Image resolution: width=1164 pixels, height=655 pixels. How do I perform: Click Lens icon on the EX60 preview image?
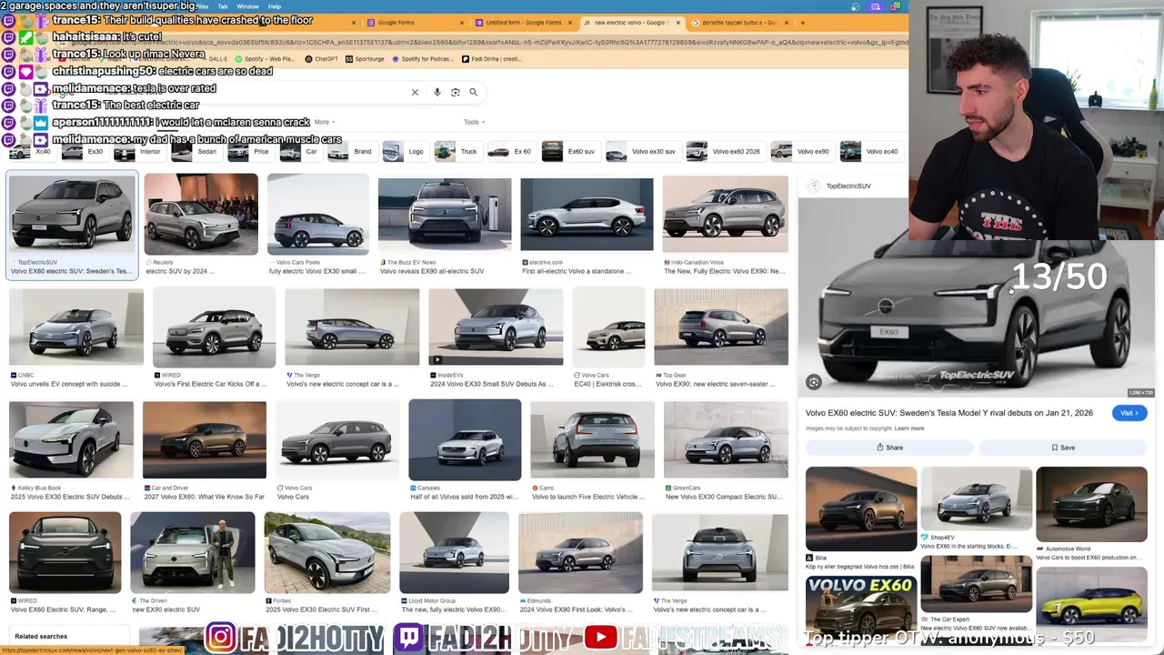click(814, 383)
